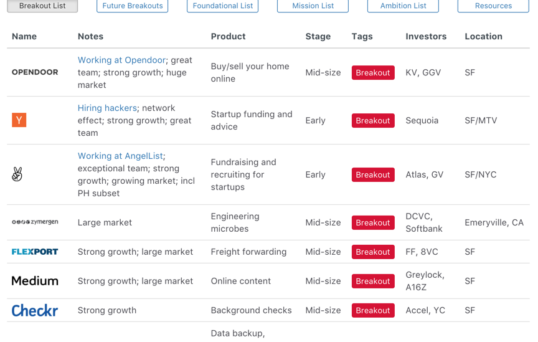The width and height of the screenshot is (538, 342).
Task: Go to the Mission List tab
Action: click(313, 6)
